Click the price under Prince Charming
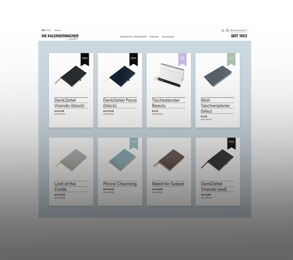Screen dimensions: 293x260 tap(109, 189)
